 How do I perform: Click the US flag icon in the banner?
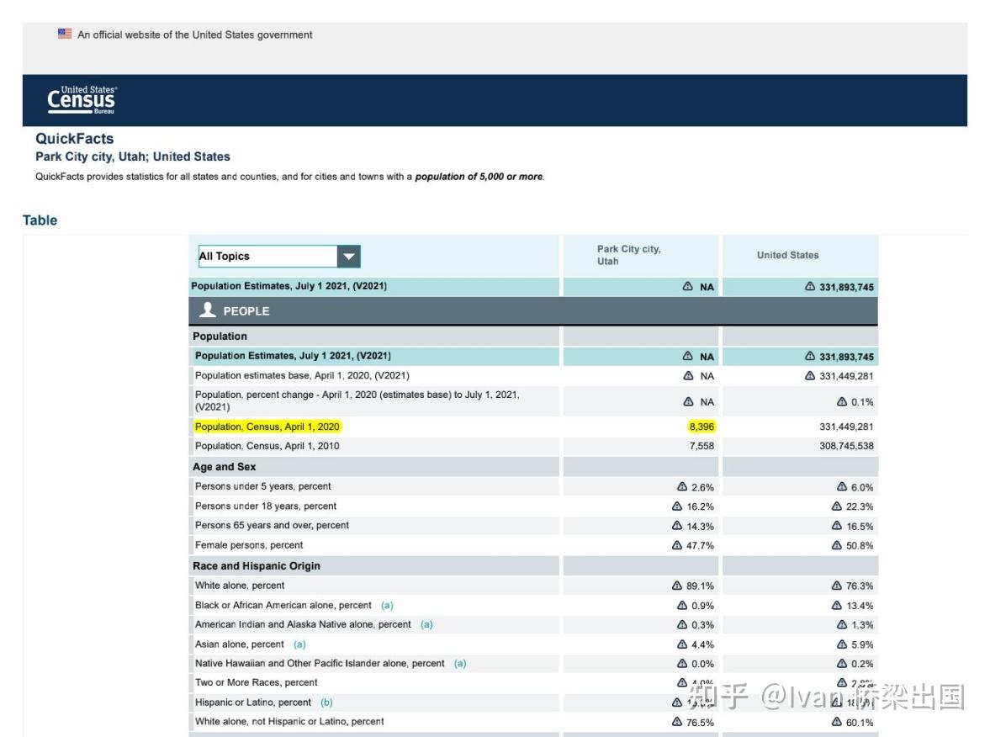coord(65,34)
